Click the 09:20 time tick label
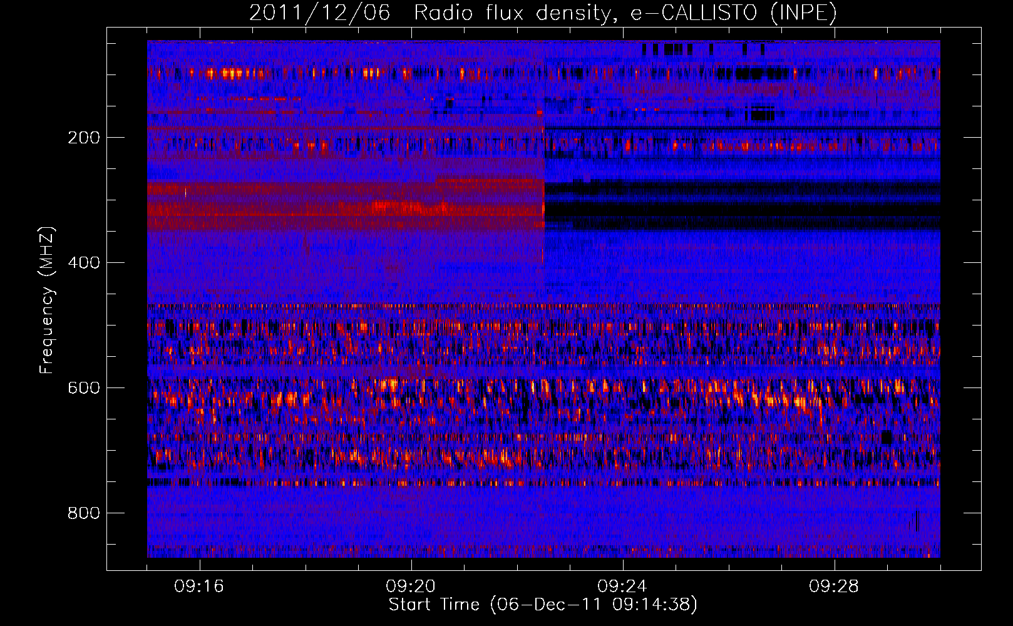The image size is (1013, 626). pos(411,587)
